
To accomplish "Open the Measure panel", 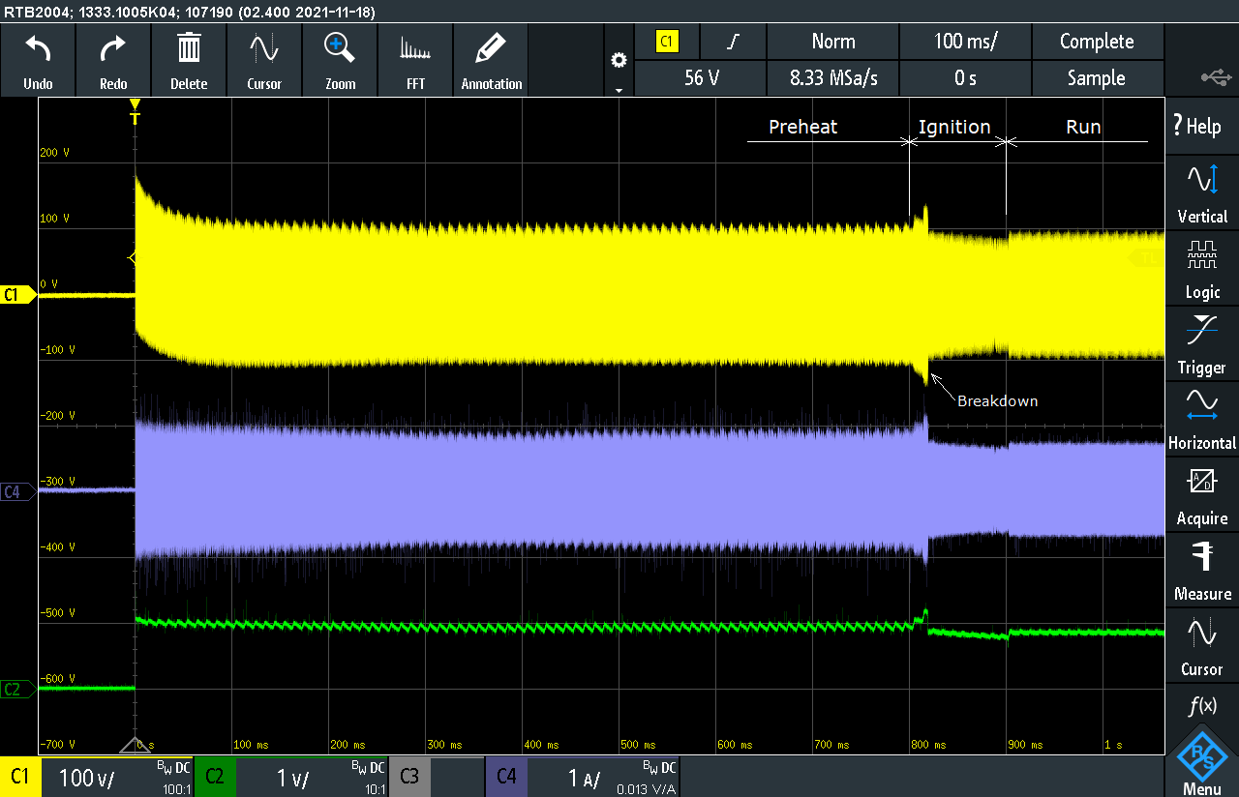I will coord(1201,570).
